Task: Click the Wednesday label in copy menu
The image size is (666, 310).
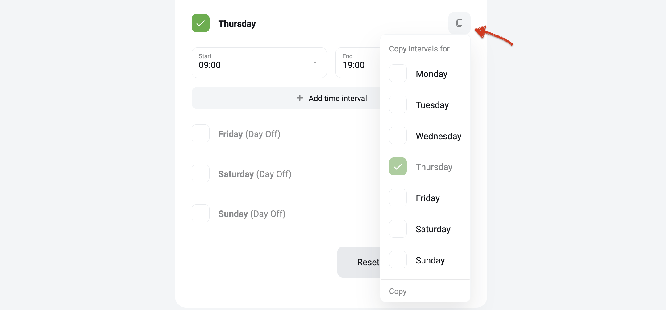Action: tap(439, 136)
